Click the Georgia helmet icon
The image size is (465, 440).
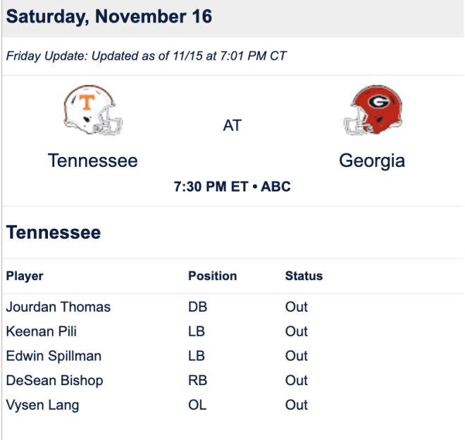point(373,111)
